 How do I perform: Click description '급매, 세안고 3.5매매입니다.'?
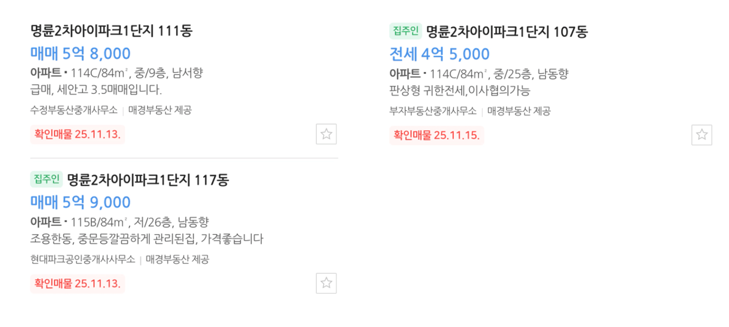pos(96,90)
